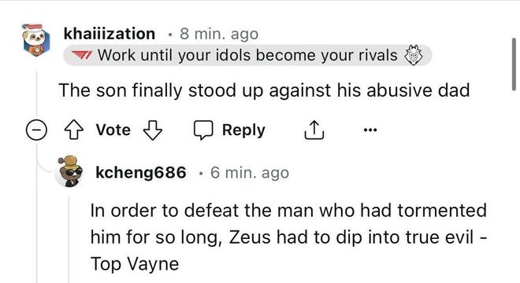
Task: Click the vertical scrollbar thumb at right
Action: click(514, 64)
